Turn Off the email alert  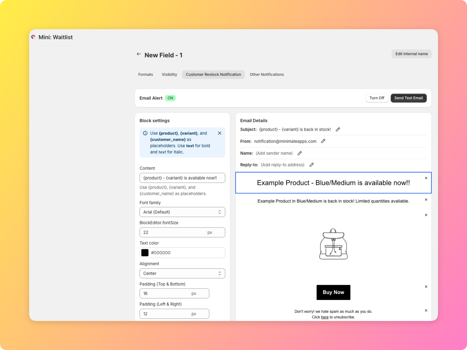[377, 98]
